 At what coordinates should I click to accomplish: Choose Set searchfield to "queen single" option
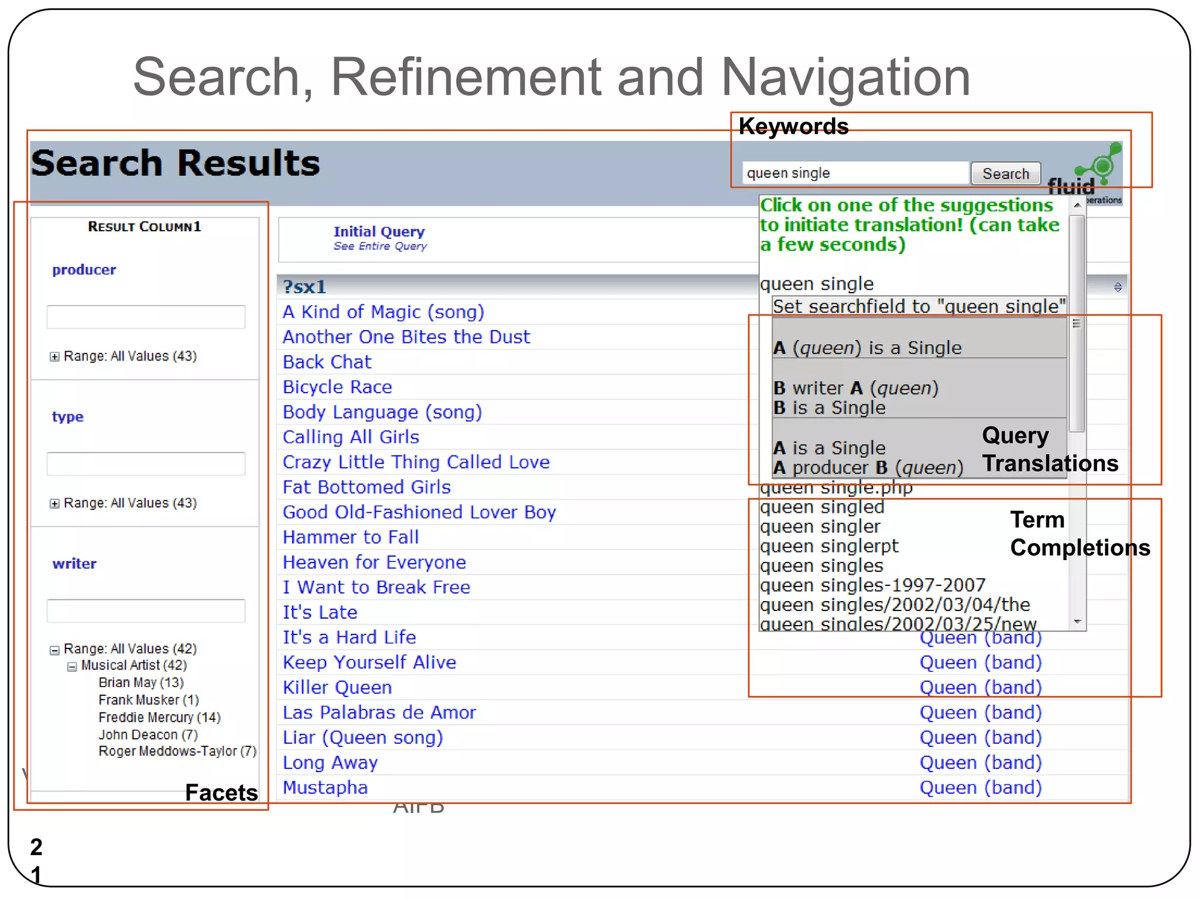(919, 307)
